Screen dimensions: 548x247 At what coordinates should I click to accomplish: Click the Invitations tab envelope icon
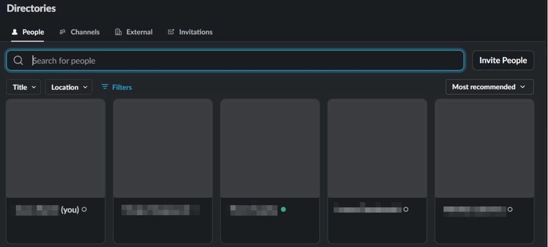tap(171, 32)
